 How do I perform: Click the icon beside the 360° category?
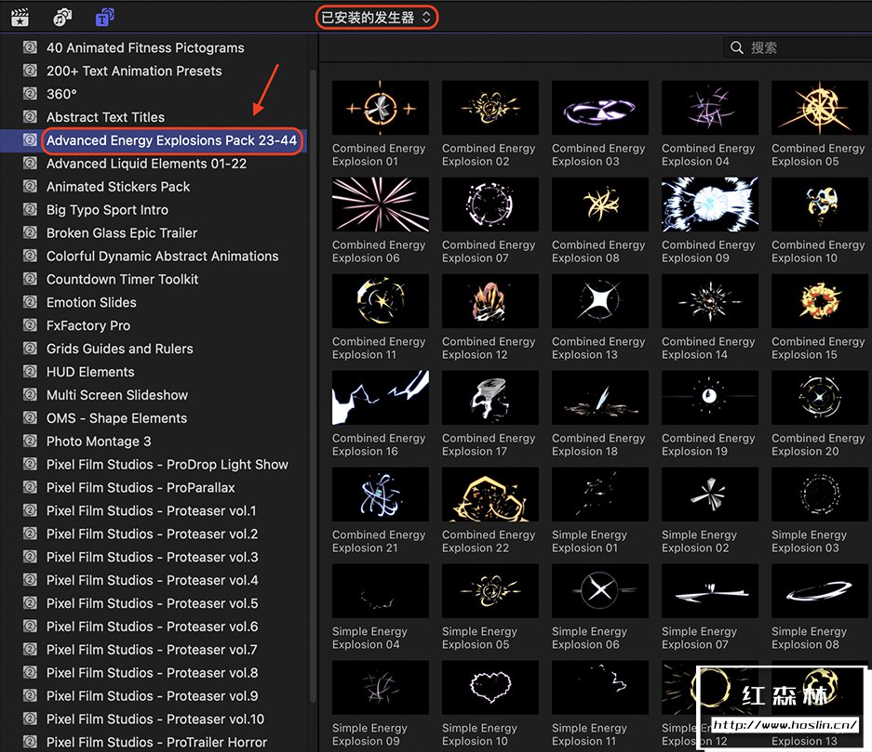click(30, 94)
